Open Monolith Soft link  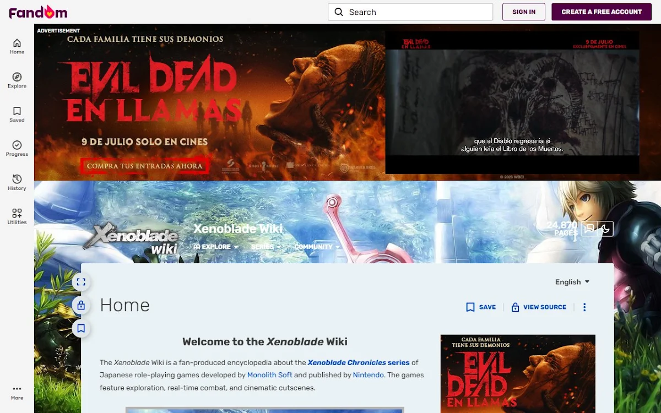tap(270, 375)
